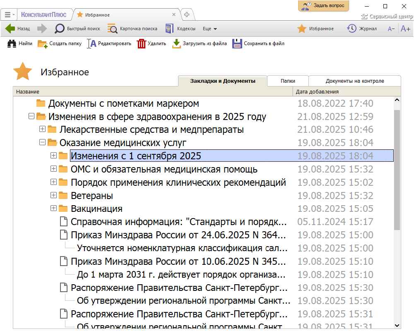Click Load from file icon
Viewport: 414px width, 331px height.
(x=176, y=43)
